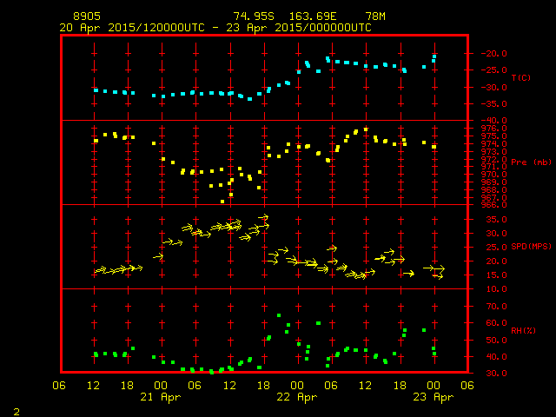Click the 968.0 pressure tick label
556x417 pixels.
(493, 189)
